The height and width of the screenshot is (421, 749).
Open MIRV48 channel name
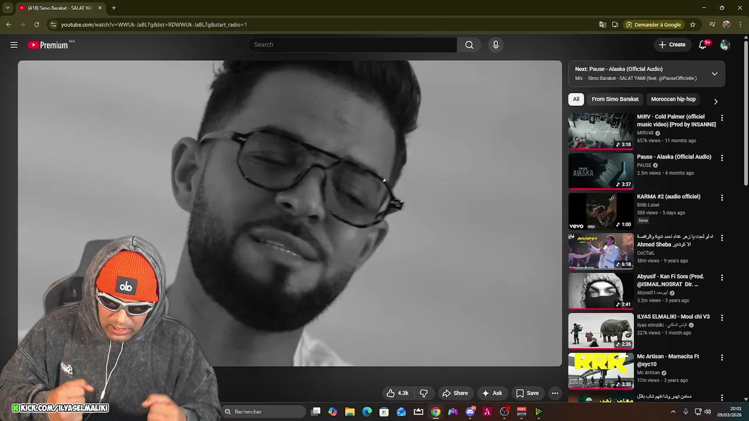coord(645,133)
